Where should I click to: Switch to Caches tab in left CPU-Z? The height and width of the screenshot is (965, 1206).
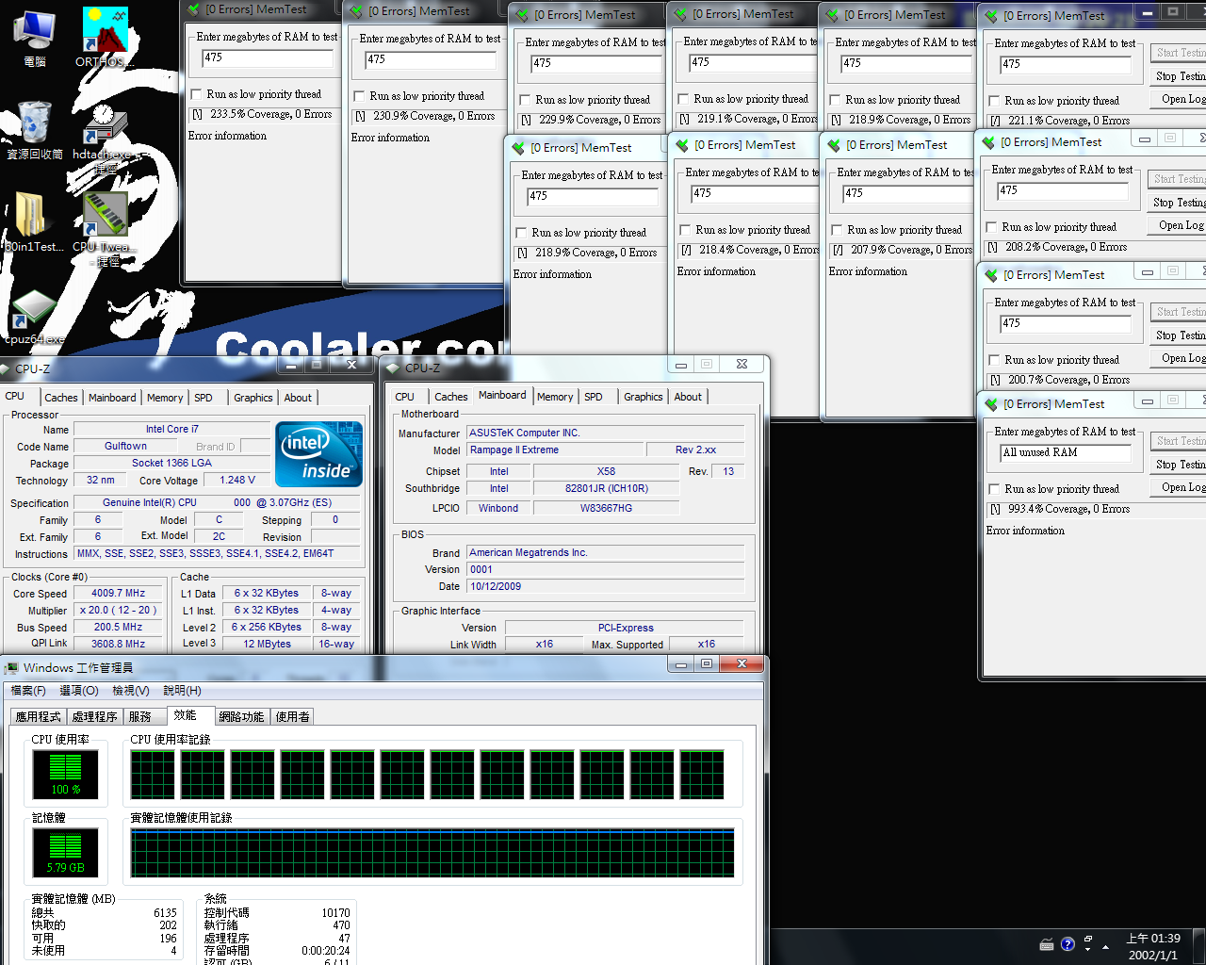tap(61, 398)
